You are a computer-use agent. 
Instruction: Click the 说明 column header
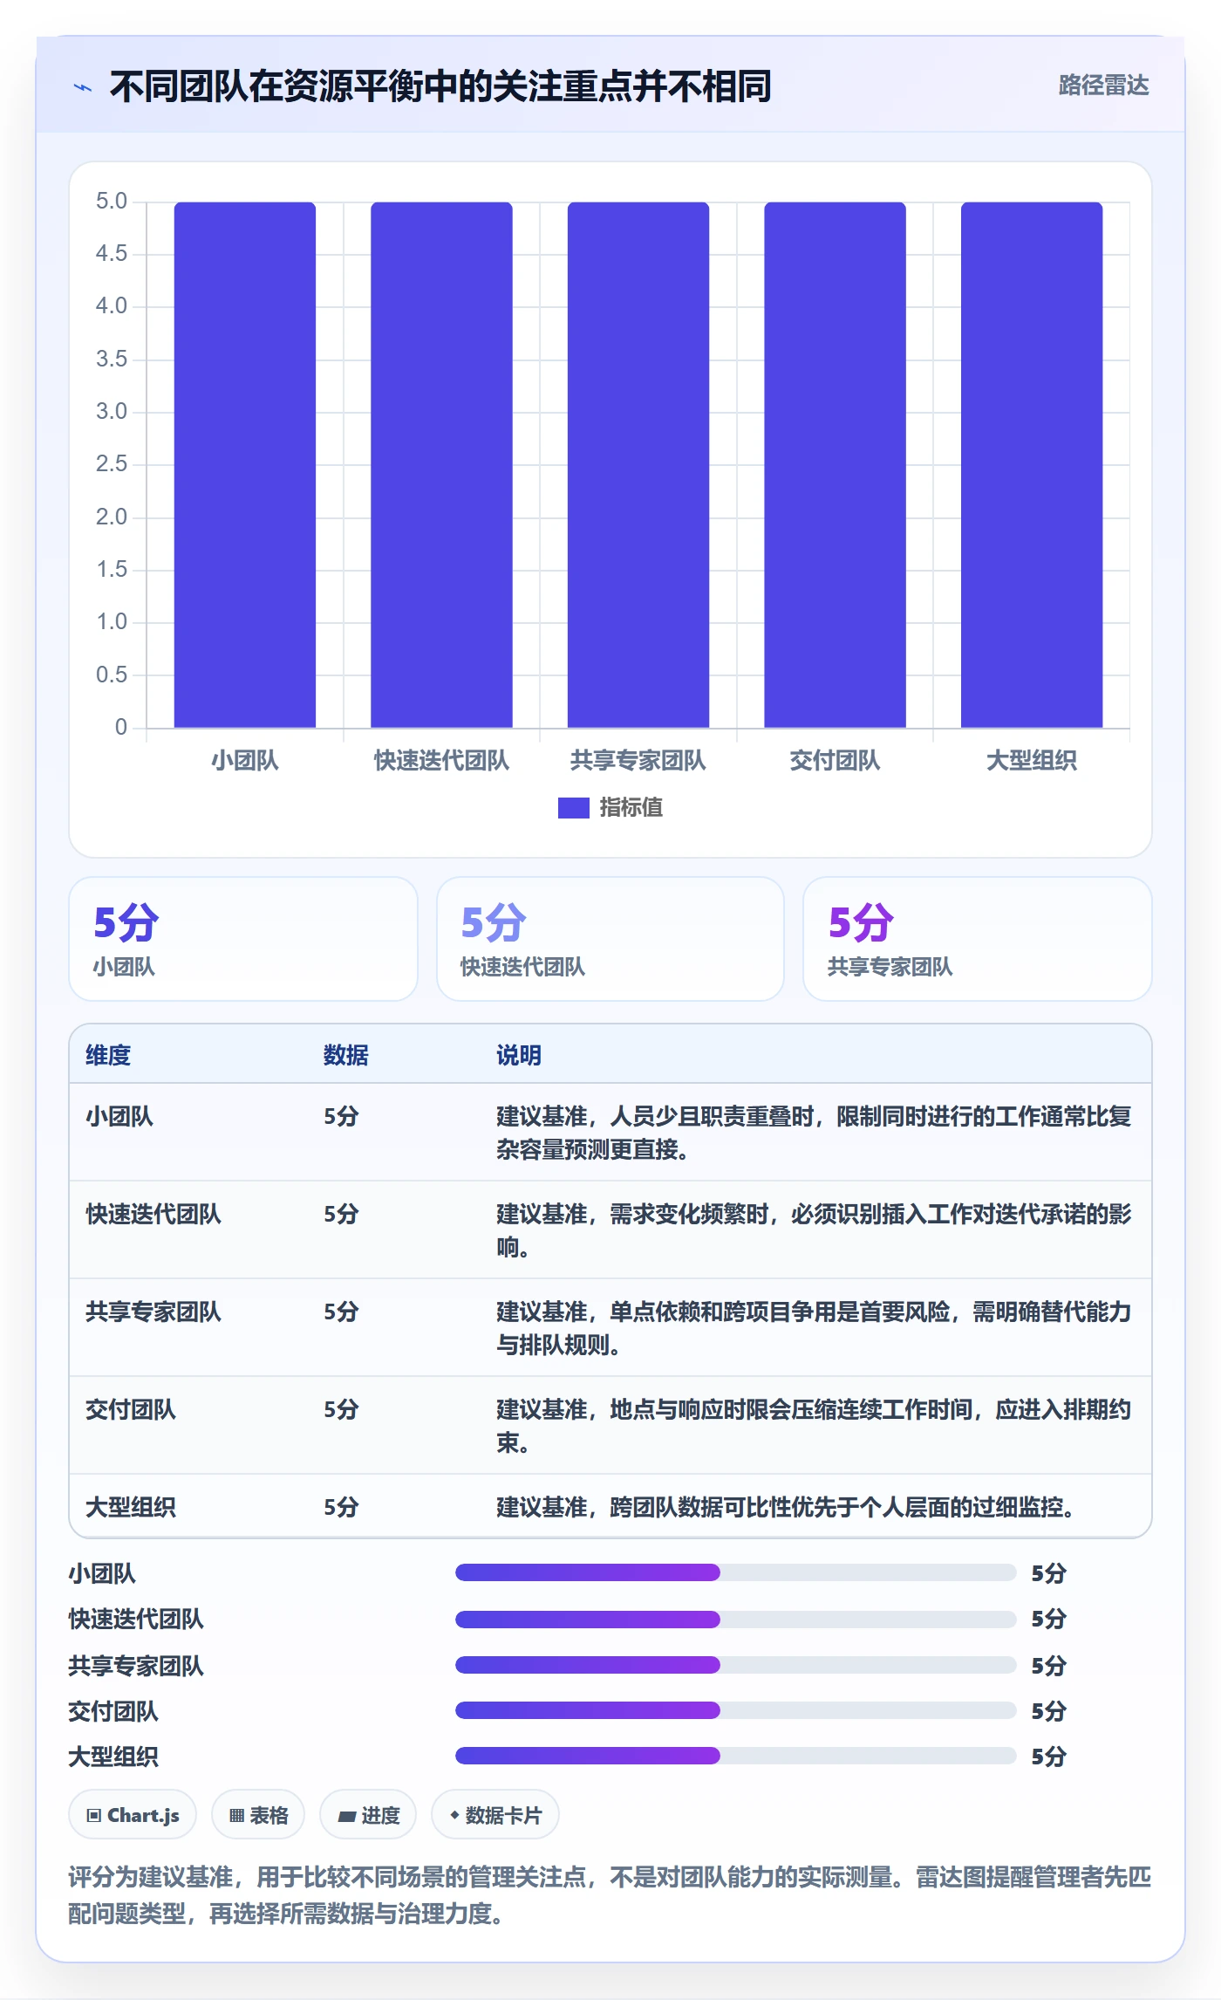(x=519, y=1055)
